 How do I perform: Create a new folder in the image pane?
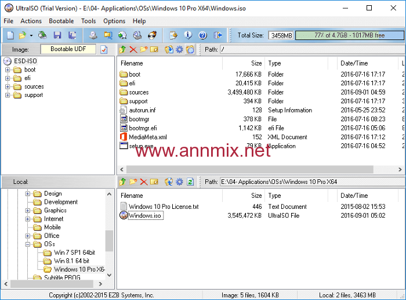[x=144, y=49]
